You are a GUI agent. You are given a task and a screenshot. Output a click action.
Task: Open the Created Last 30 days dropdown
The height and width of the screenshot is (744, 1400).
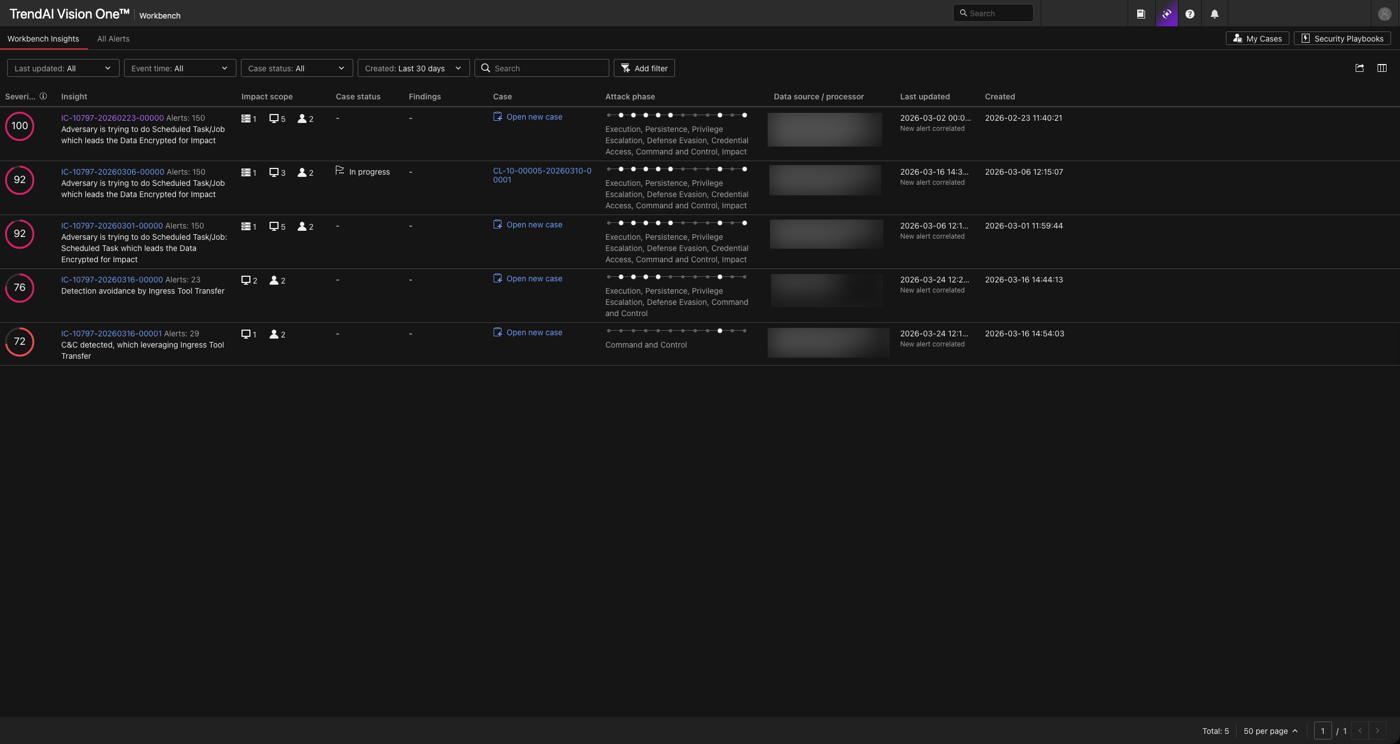[413, 69]
